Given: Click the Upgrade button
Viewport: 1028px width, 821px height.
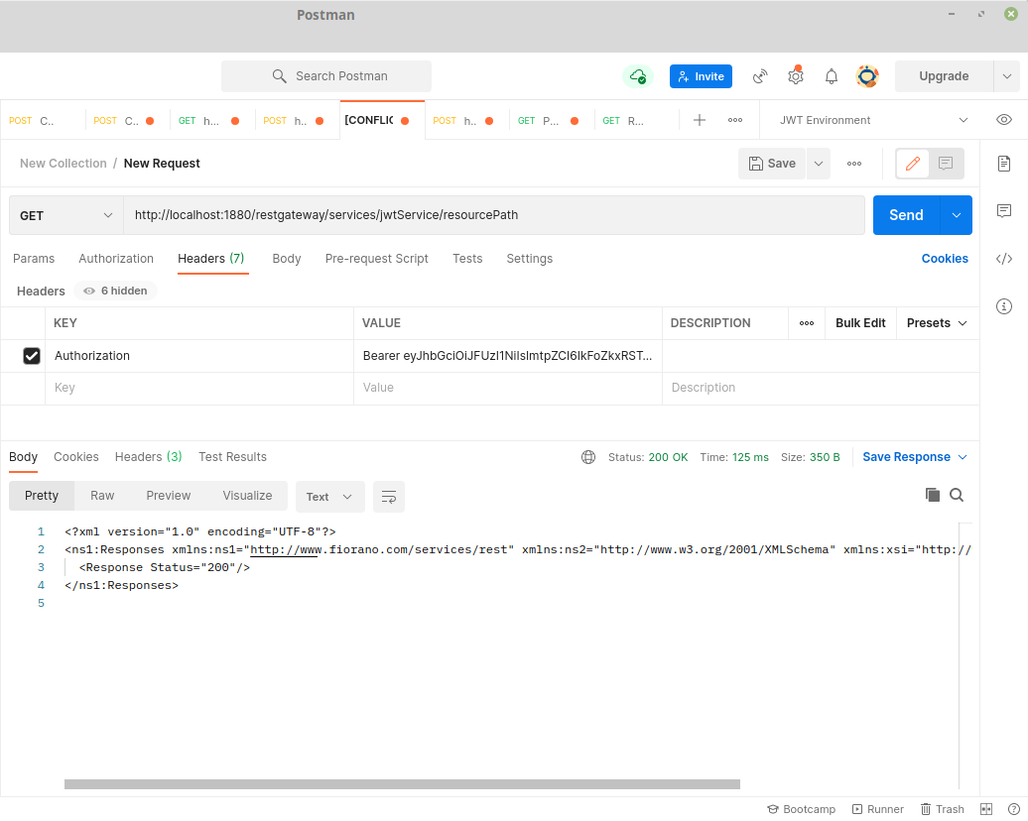Looking at the screenshot, I should point(944,76).
